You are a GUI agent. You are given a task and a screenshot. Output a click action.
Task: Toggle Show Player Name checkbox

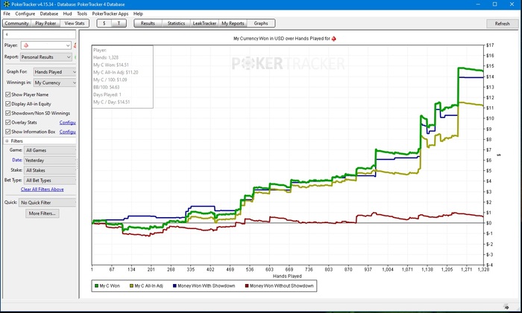click(x=8, y=94)
